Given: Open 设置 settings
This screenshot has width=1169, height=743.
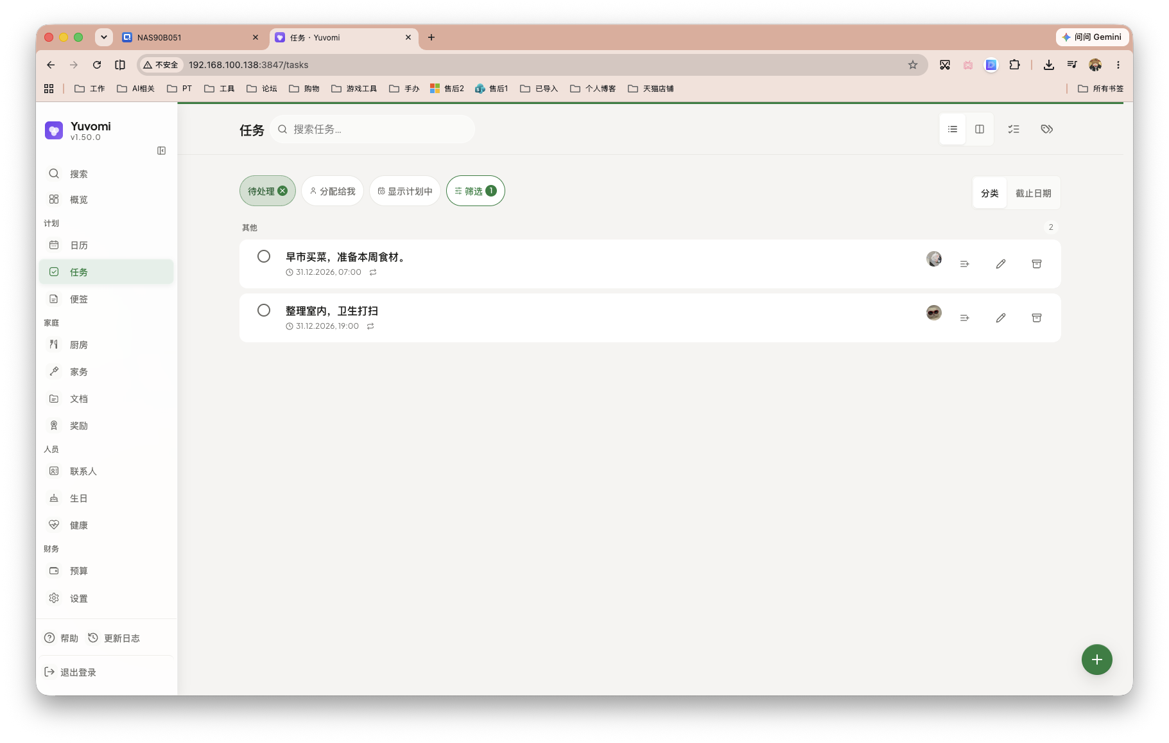Looking at the screenshot, I should point(106,599).
